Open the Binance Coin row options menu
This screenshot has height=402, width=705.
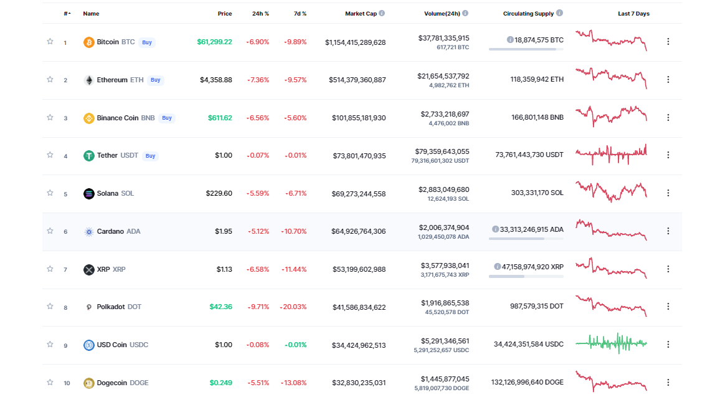pos(668,118)
